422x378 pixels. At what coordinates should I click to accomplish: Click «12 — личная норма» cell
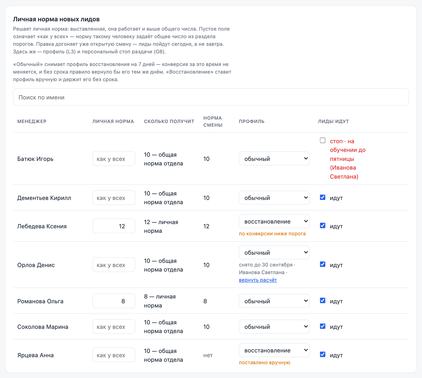pos(161,226)
